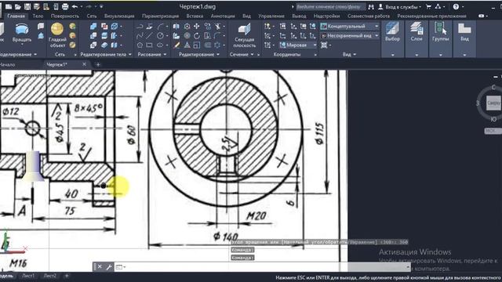Screen dimensions: 502x282
Task: Open the Концептуальный visual style dropdown
Action: click(350, 26)
